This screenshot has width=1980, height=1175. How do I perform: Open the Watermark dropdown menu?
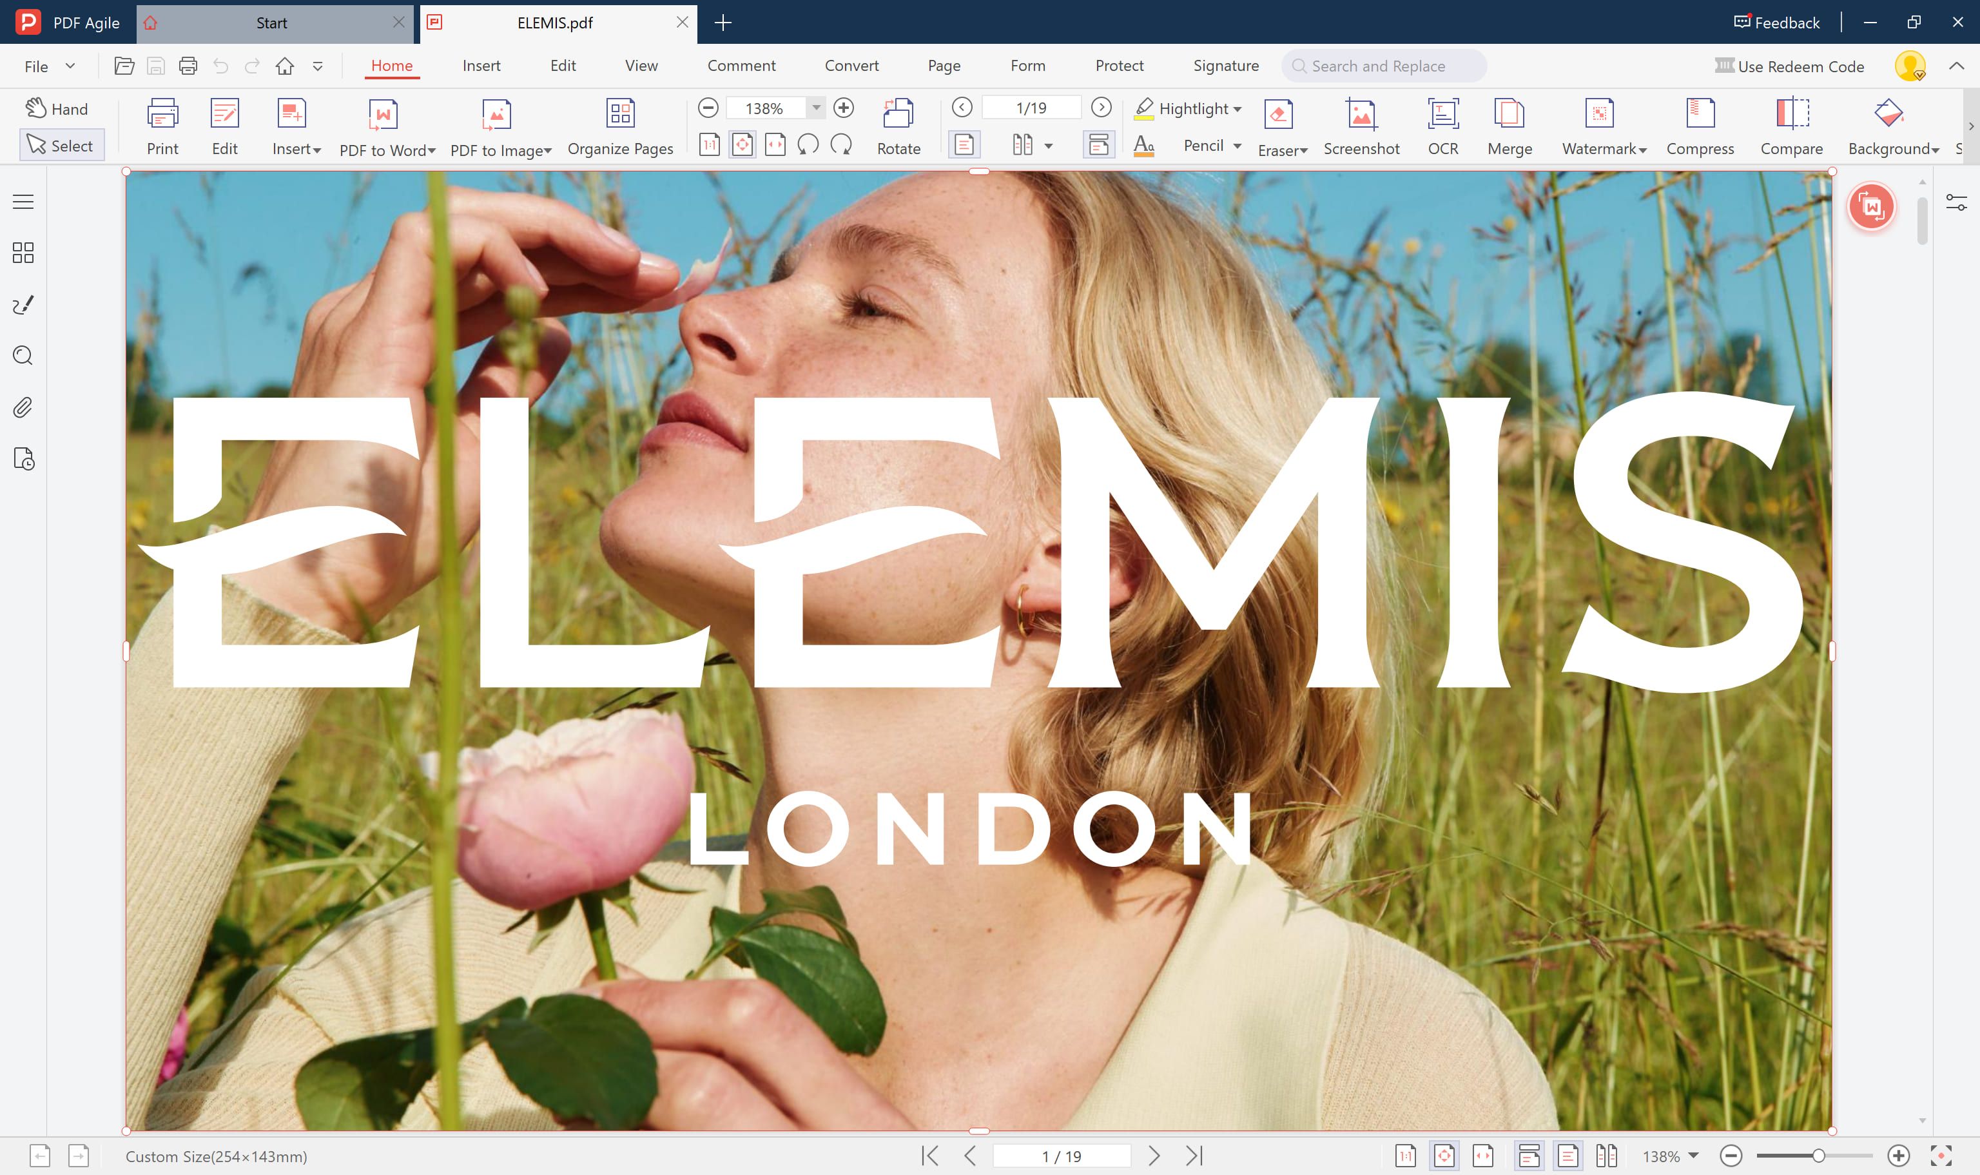(1642, 150)
